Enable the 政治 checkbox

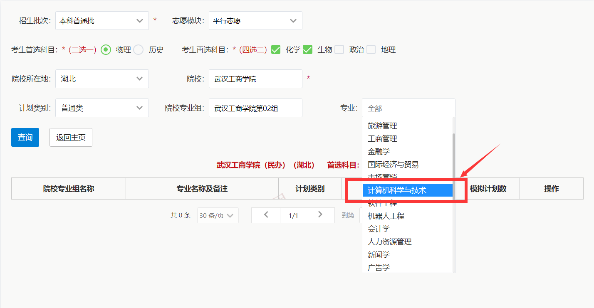[340, 49]
